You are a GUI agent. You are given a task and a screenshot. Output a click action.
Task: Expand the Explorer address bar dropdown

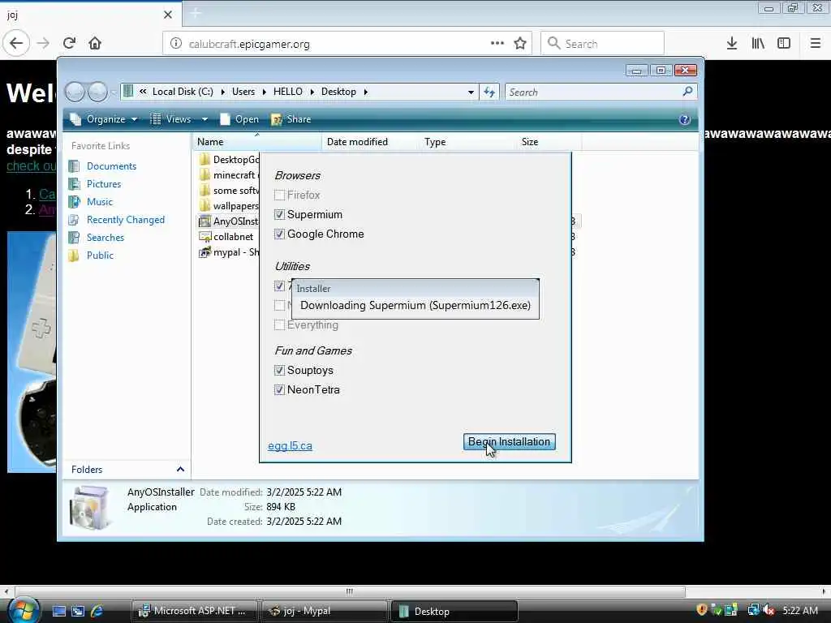point(471,92)
